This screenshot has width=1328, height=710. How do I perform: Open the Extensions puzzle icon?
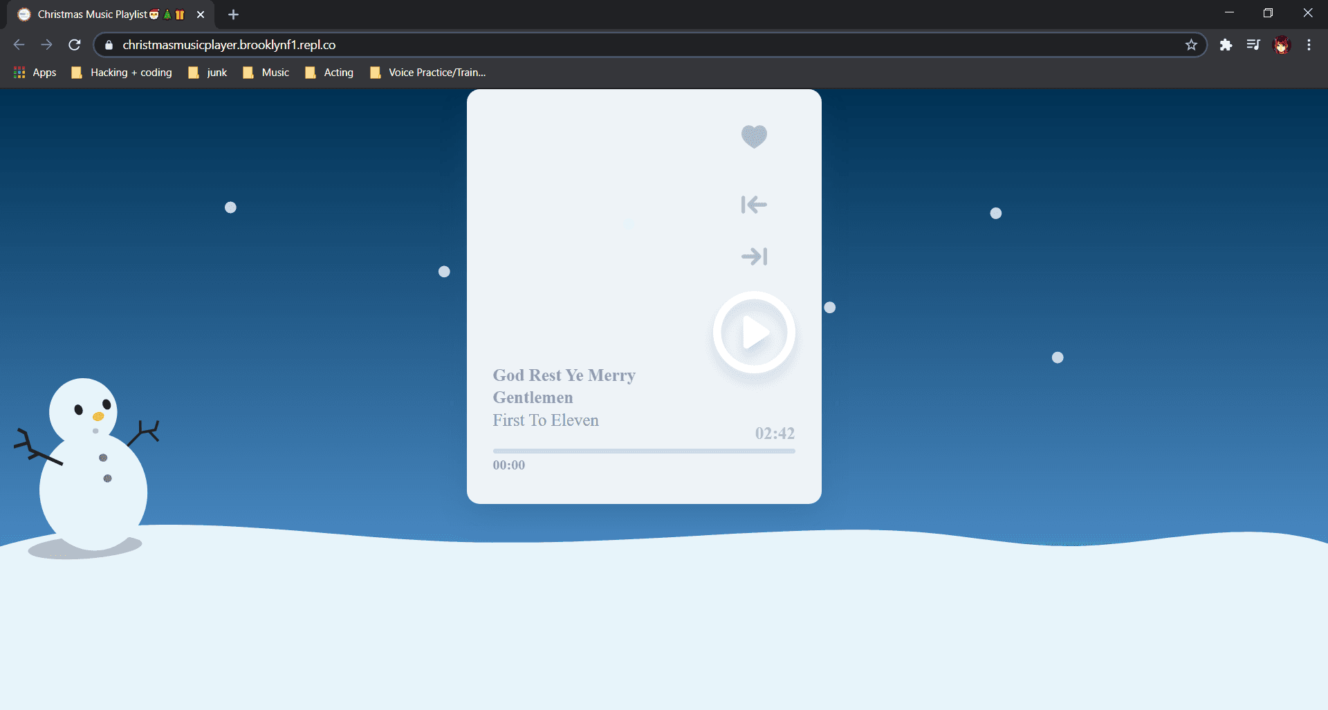pos(1226,45)
